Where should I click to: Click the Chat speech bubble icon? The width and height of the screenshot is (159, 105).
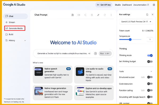(x=6, y=16)
